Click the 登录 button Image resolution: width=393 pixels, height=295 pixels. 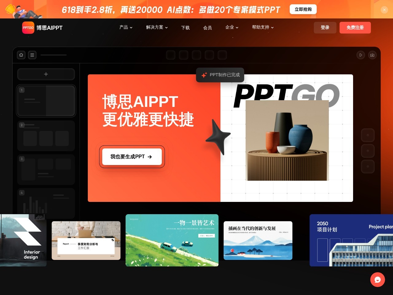(325, 28)
